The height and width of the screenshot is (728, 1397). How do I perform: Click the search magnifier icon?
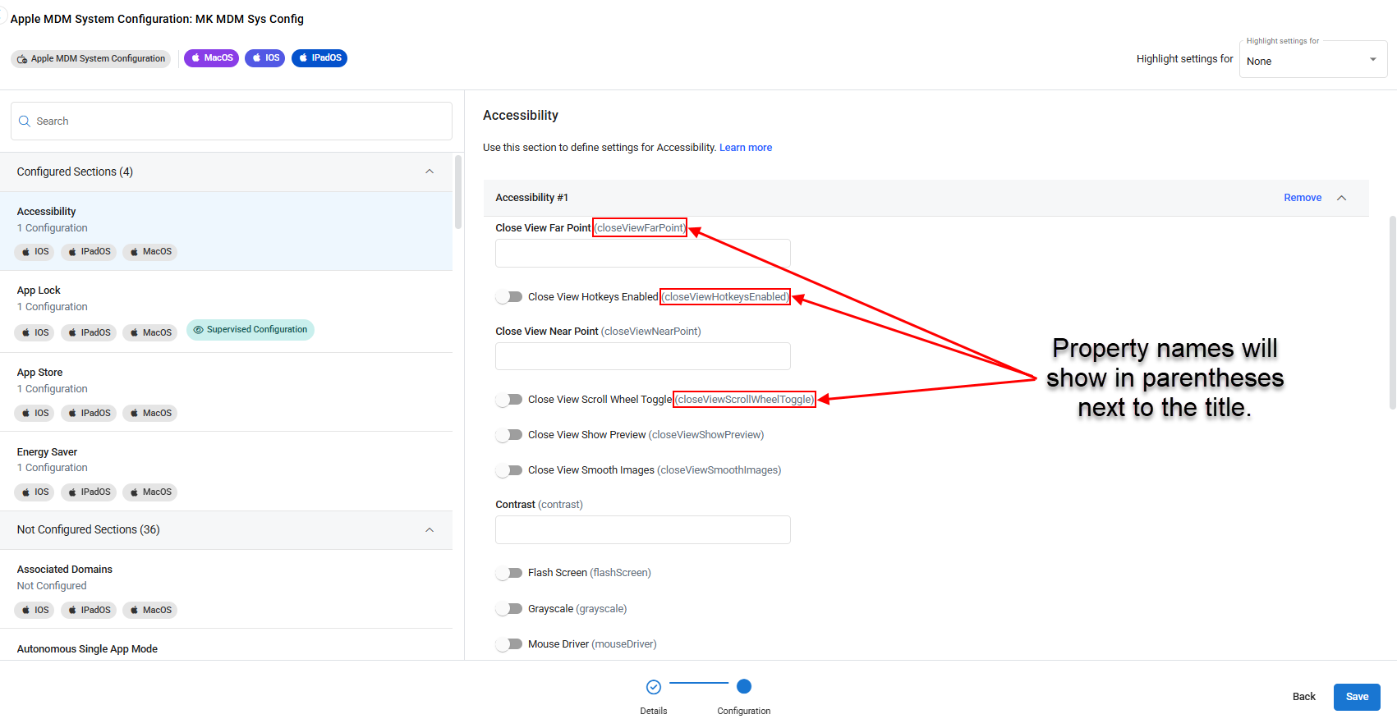(25, 121)
